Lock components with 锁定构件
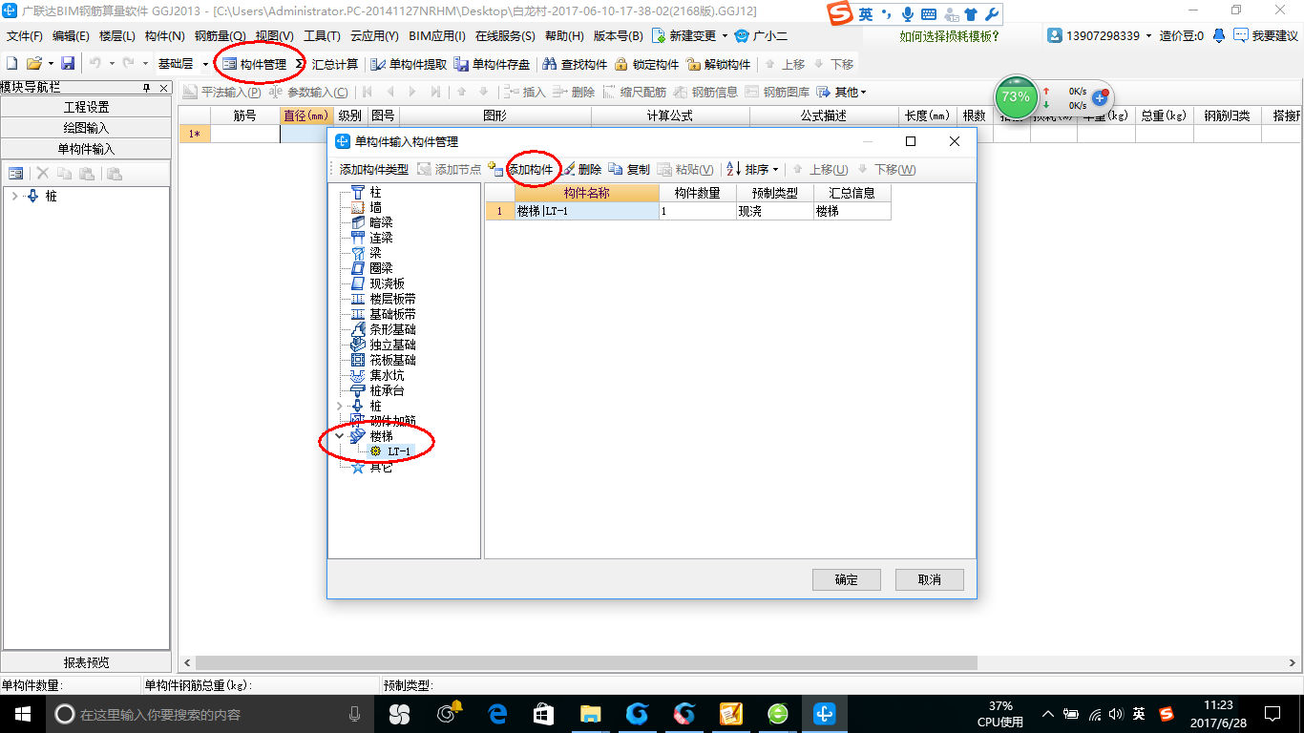Viewport: 1304px width, 733px height. click(x=647, y=64)
